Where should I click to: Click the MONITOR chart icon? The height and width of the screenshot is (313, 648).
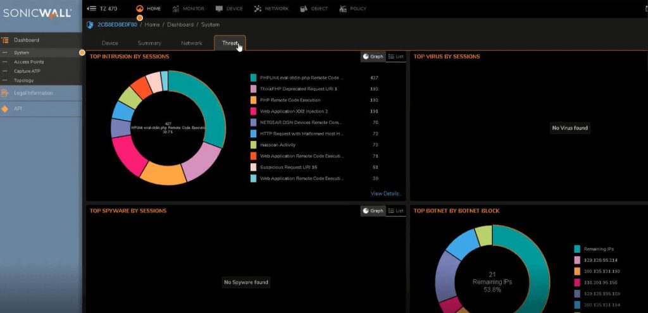coord(176,9)
